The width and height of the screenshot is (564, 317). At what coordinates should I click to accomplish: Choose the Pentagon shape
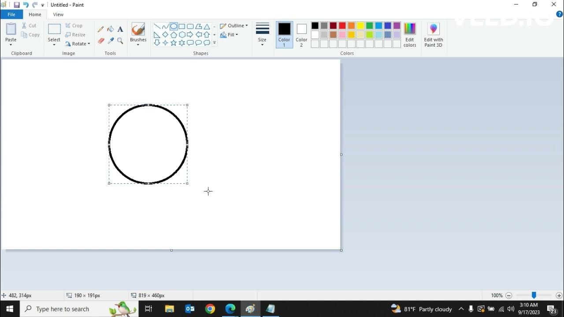click(174, 35)
